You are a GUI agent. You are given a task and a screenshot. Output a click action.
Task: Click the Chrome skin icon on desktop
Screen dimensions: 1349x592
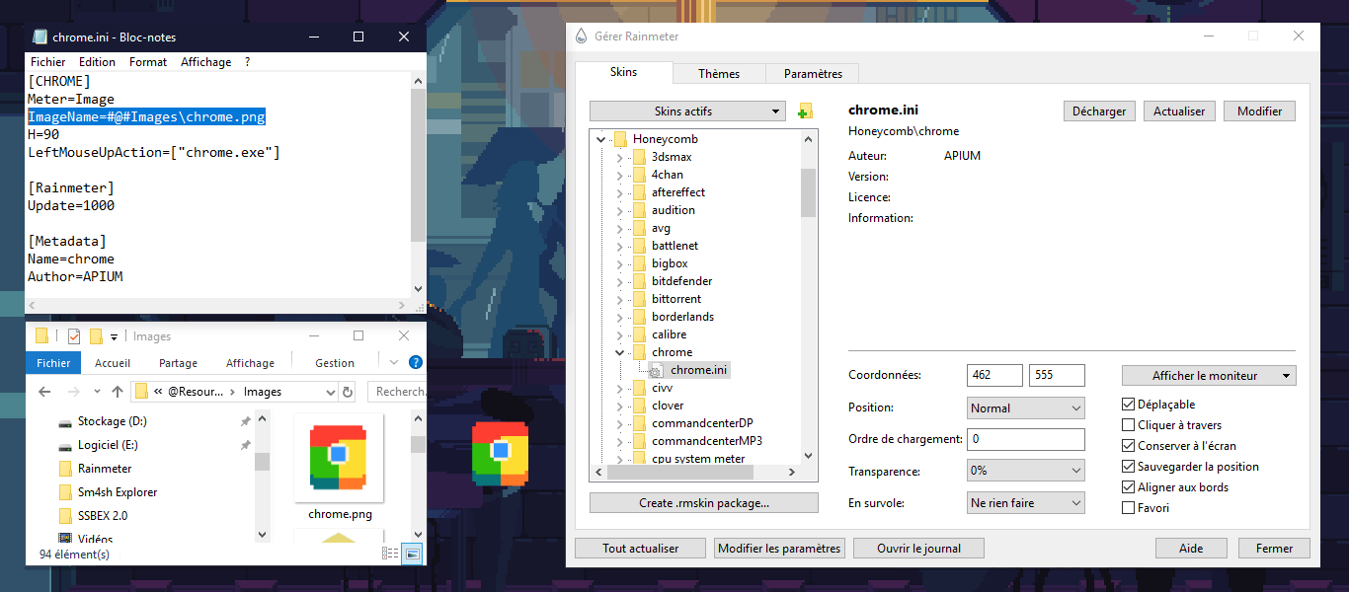coord(500,453)
